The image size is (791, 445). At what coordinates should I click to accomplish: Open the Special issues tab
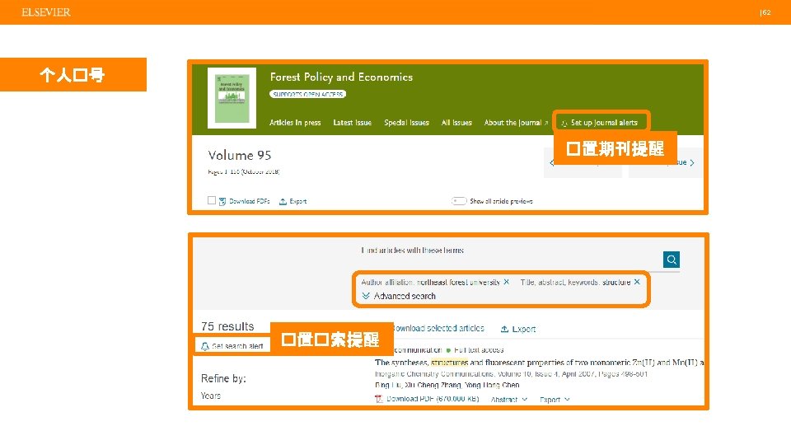[406, 123]
